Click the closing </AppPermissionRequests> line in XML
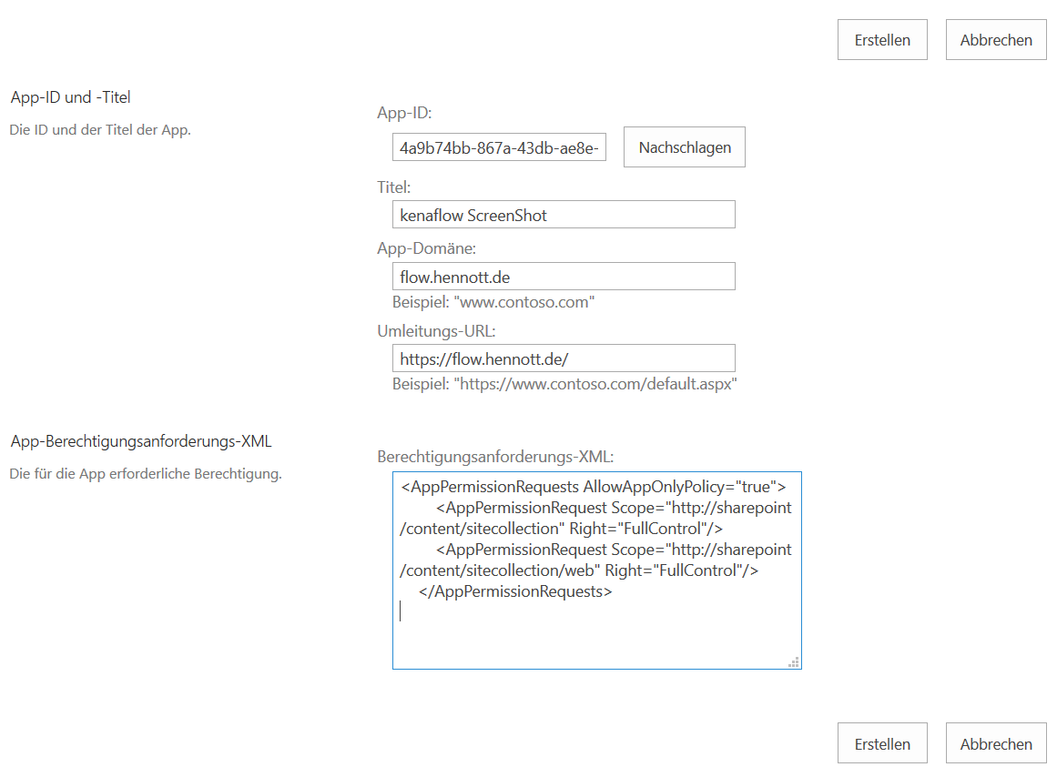 pos(515,591)
